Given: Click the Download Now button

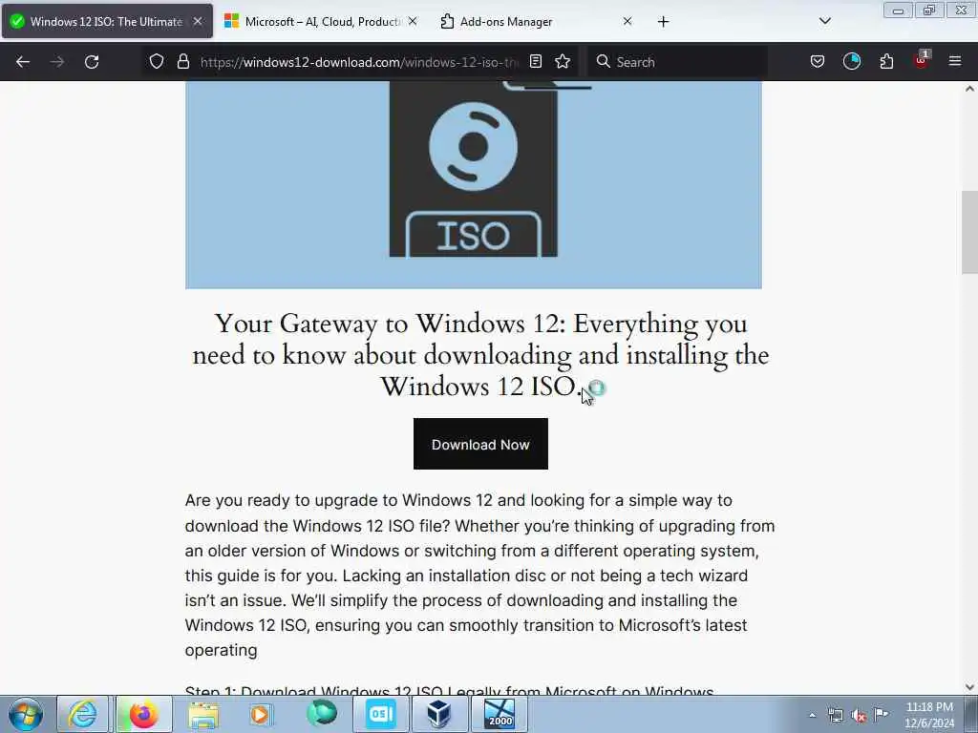Looking at the screenshot, I should [480, 444].
